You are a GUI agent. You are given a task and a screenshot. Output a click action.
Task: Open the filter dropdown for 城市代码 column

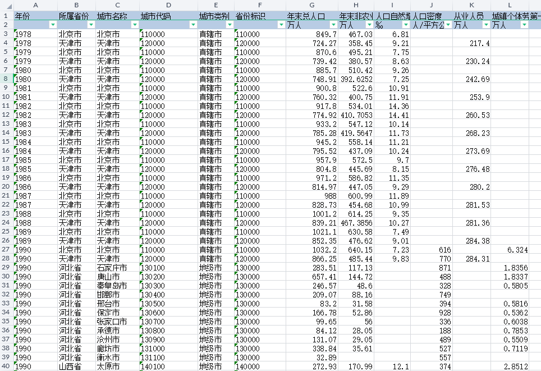coord(193,25)
